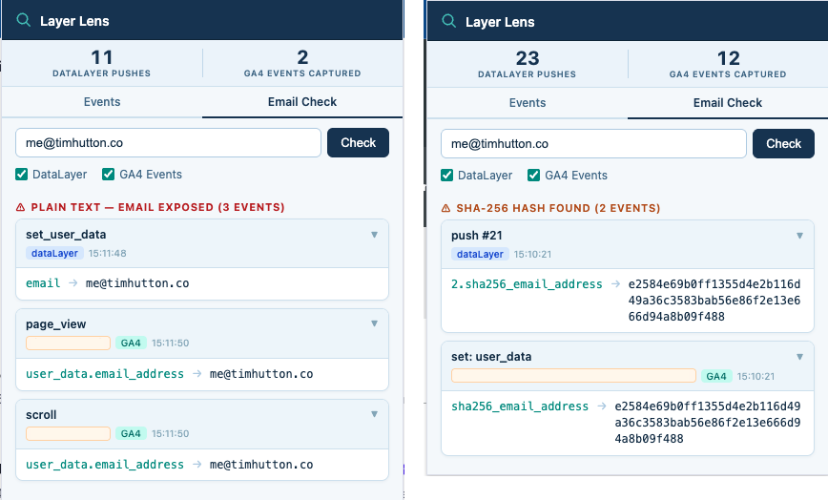Focus the email input field in left panel

pyautogui.click(x=169, y=142)
